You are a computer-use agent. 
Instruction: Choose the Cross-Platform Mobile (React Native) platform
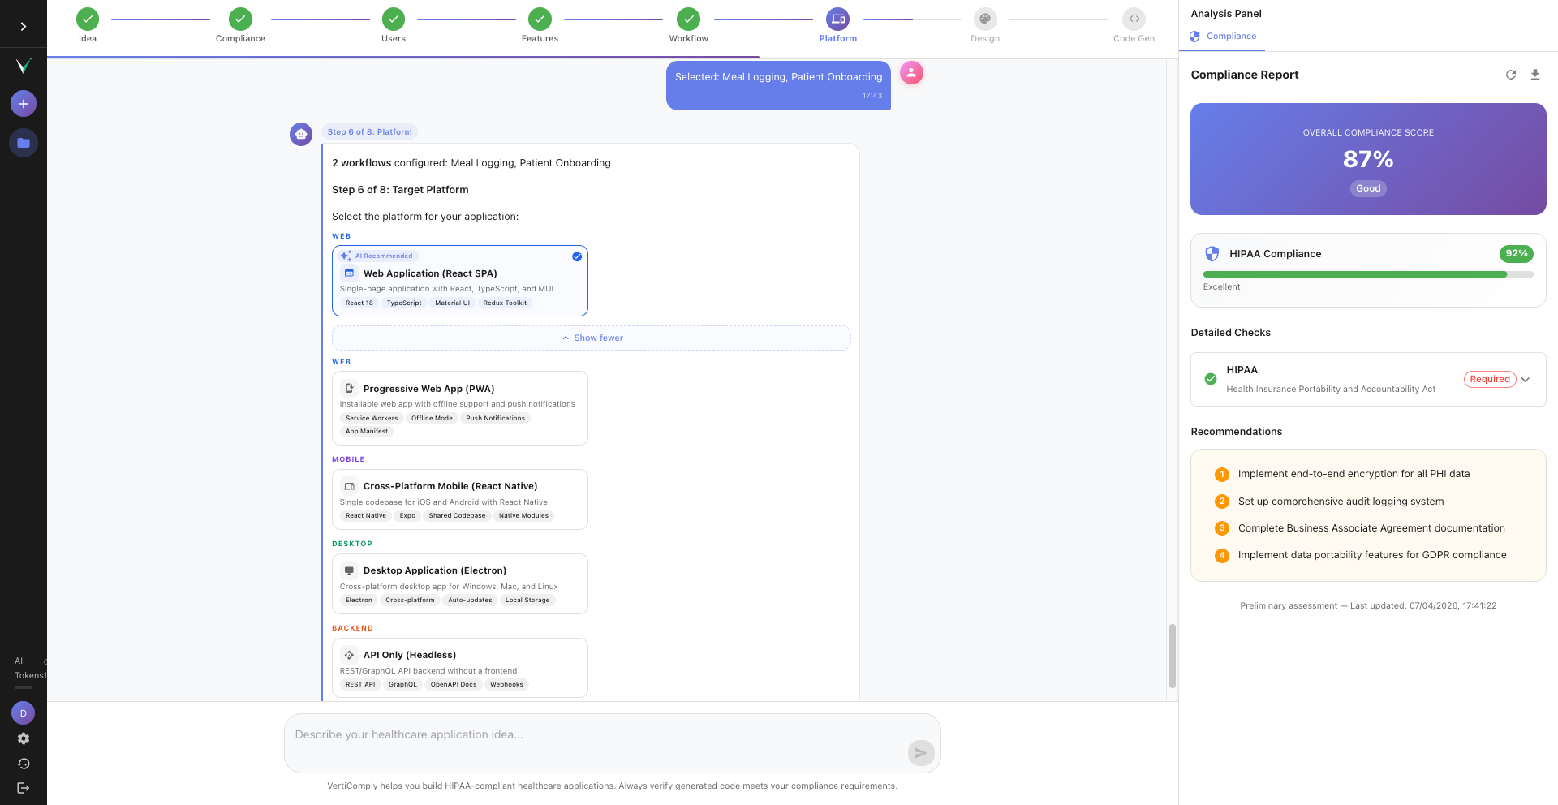click(460, 499)
